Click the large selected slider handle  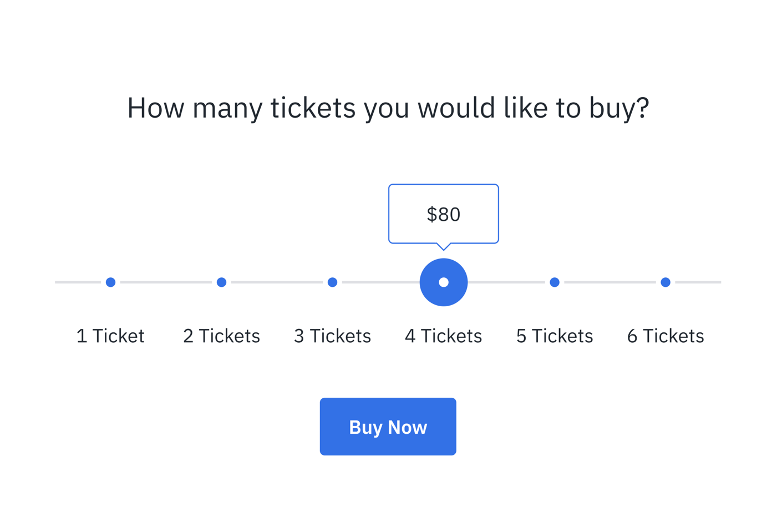pyautogui.click(x=444, y=282)
